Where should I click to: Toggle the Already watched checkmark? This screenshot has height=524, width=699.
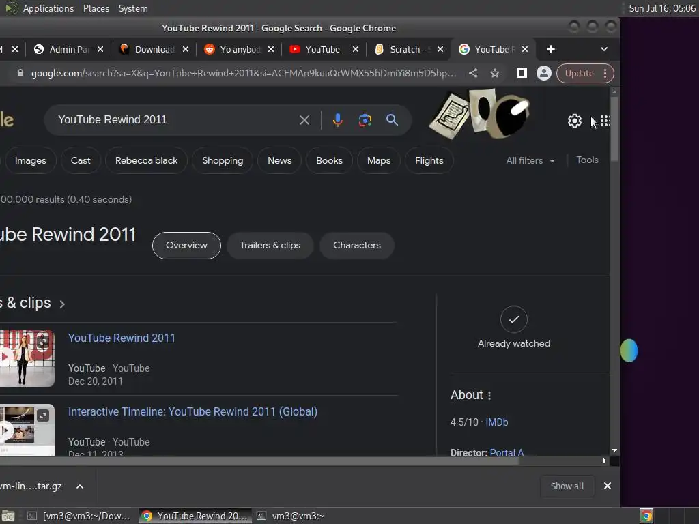click(x=514, y=319)
